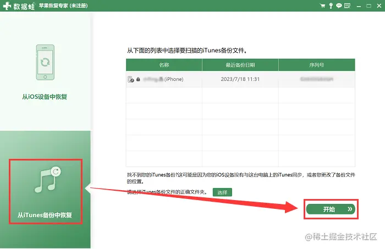This screenshot has width=385, height=249.
Task: Switch to 从iOS设备中恢复 mode
Action: tap(45, 97)
